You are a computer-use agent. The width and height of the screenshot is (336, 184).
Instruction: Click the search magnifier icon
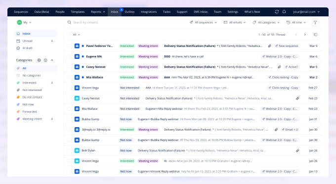tap(69, 22)
